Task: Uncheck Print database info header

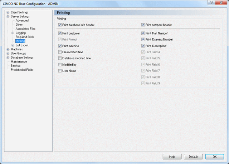Action: pos(60,25)
